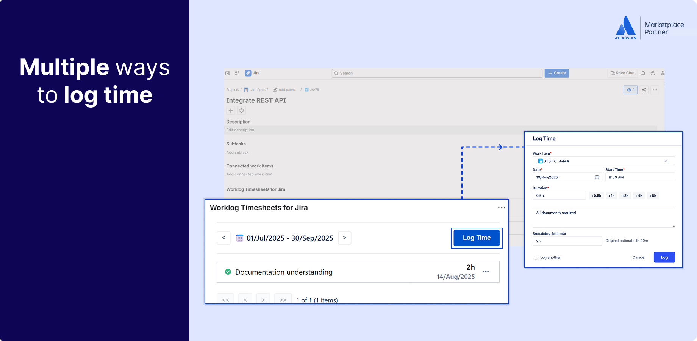Go to next date range arrow
The image size is (697, 341).
point(344,238)
